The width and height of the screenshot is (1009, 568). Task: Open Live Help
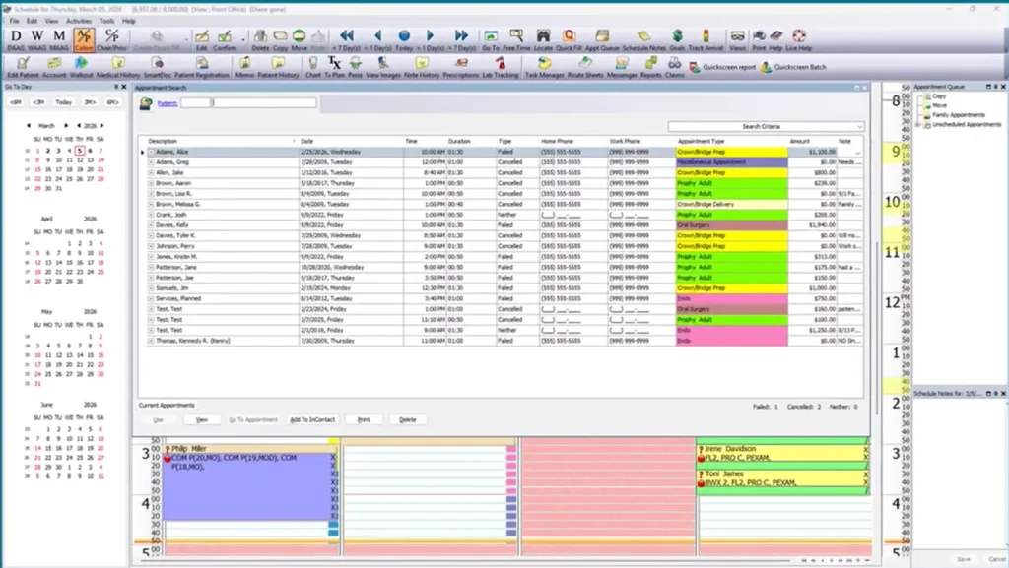[x=798, y=39]
